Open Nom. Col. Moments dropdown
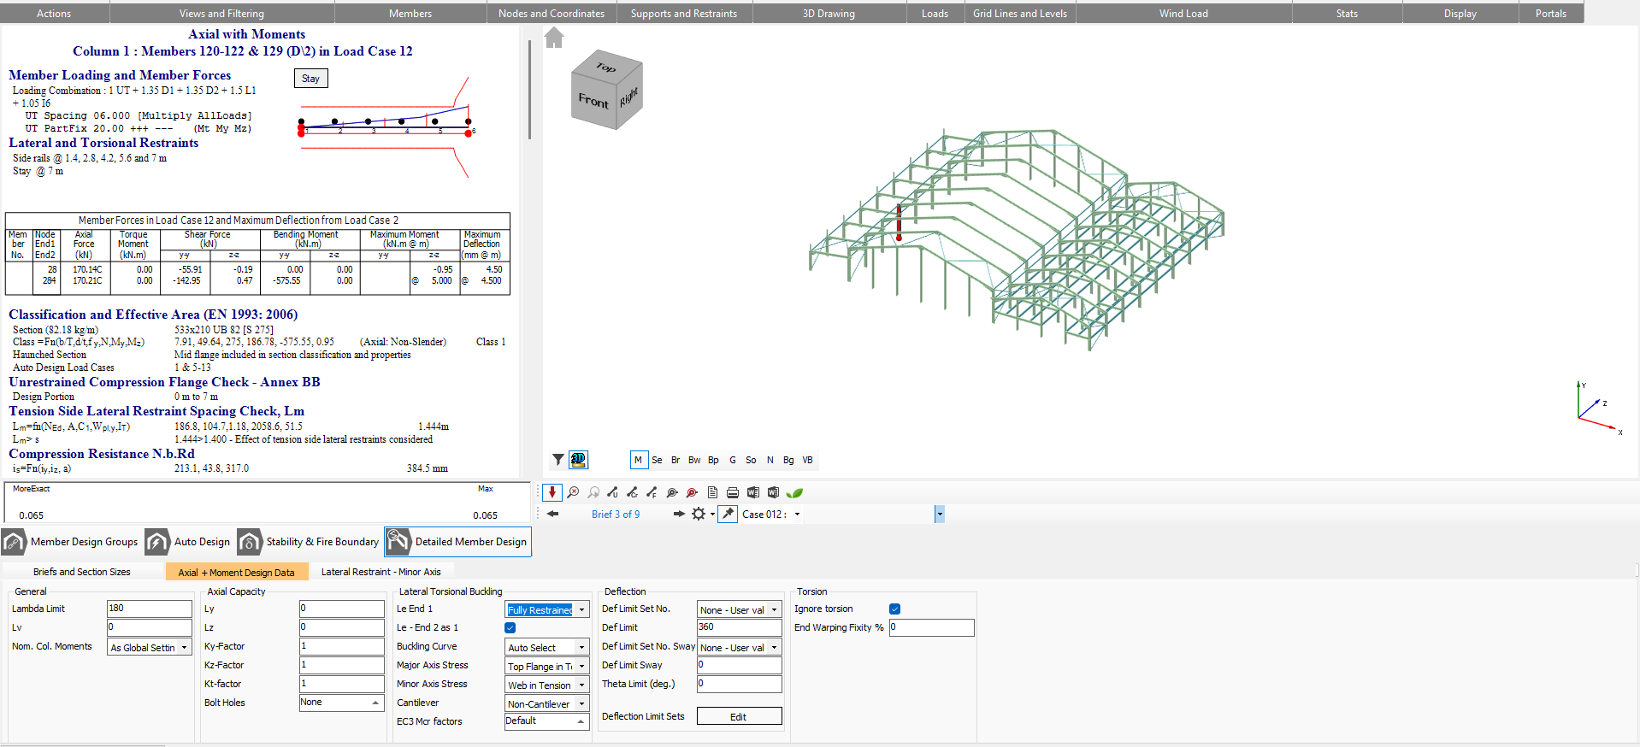Viewport: 1640px width, 747px height. pyautogui.click(x=184, y=648)
